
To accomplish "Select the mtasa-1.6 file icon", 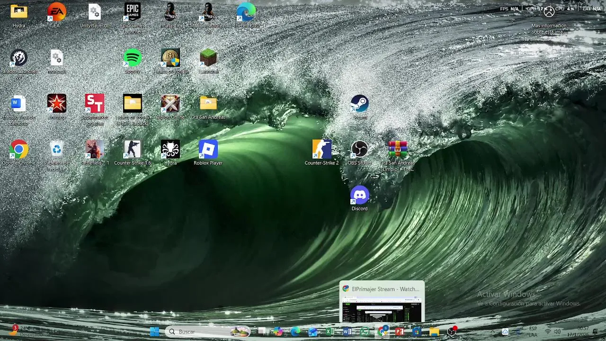I will (x=170, y=15).
